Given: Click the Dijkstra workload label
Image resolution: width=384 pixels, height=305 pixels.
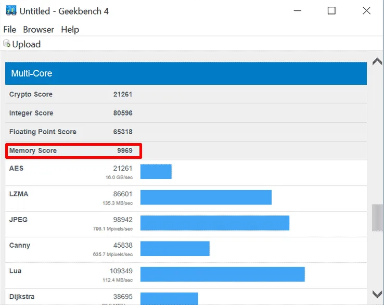Looking at the screenshot, I should [22, 297].
